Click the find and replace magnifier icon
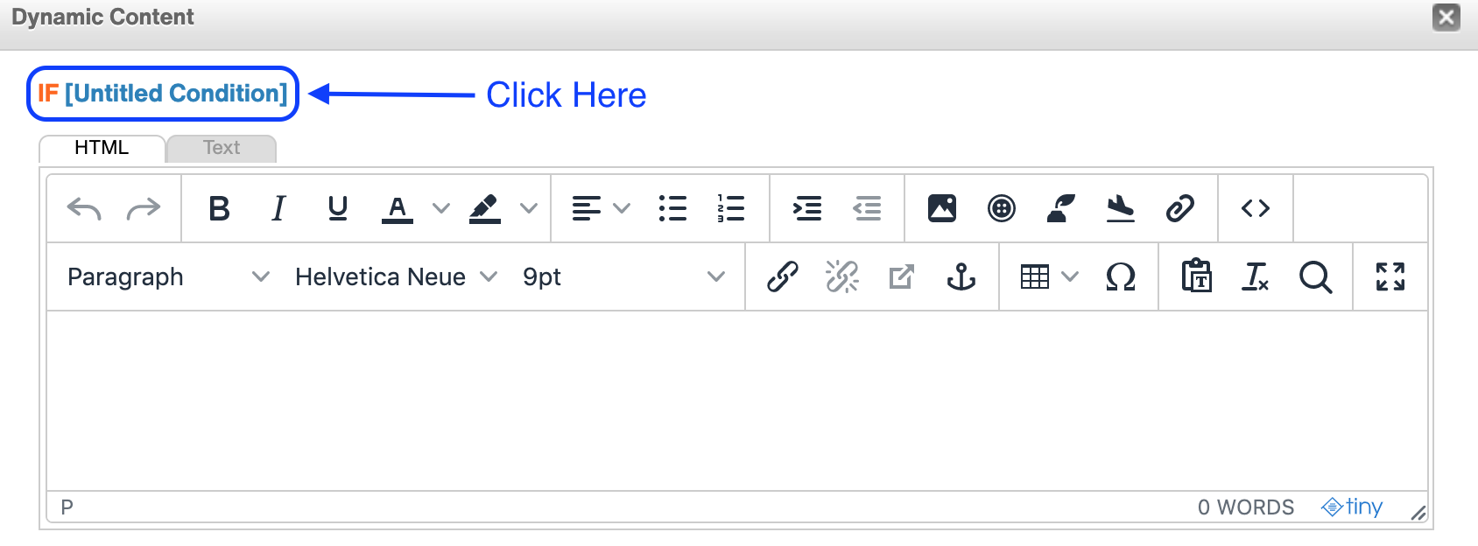 tap(1315, 277)
